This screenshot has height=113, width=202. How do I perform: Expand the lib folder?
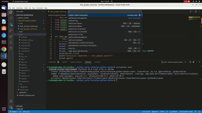point(21,84)
